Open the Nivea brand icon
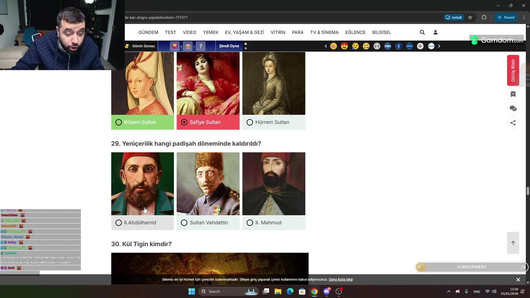The image size is (530, 298). [x=409, y=46]
